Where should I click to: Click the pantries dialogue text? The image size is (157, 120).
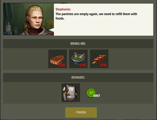[x=96, y=16]
